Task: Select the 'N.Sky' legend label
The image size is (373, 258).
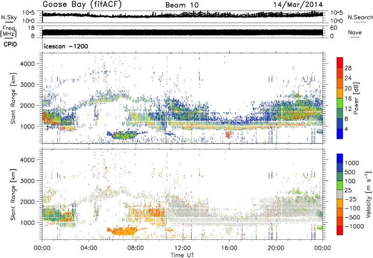Action: [x=9, y=17]
